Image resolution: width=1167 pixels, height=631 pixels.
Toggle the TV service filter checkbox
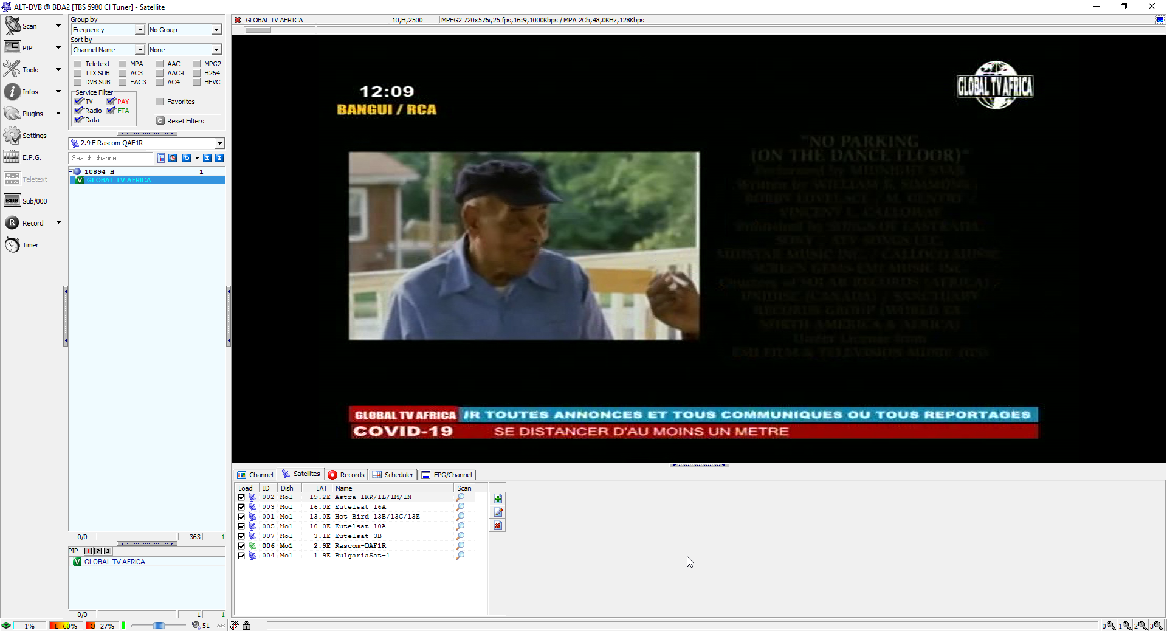[78, 102]
